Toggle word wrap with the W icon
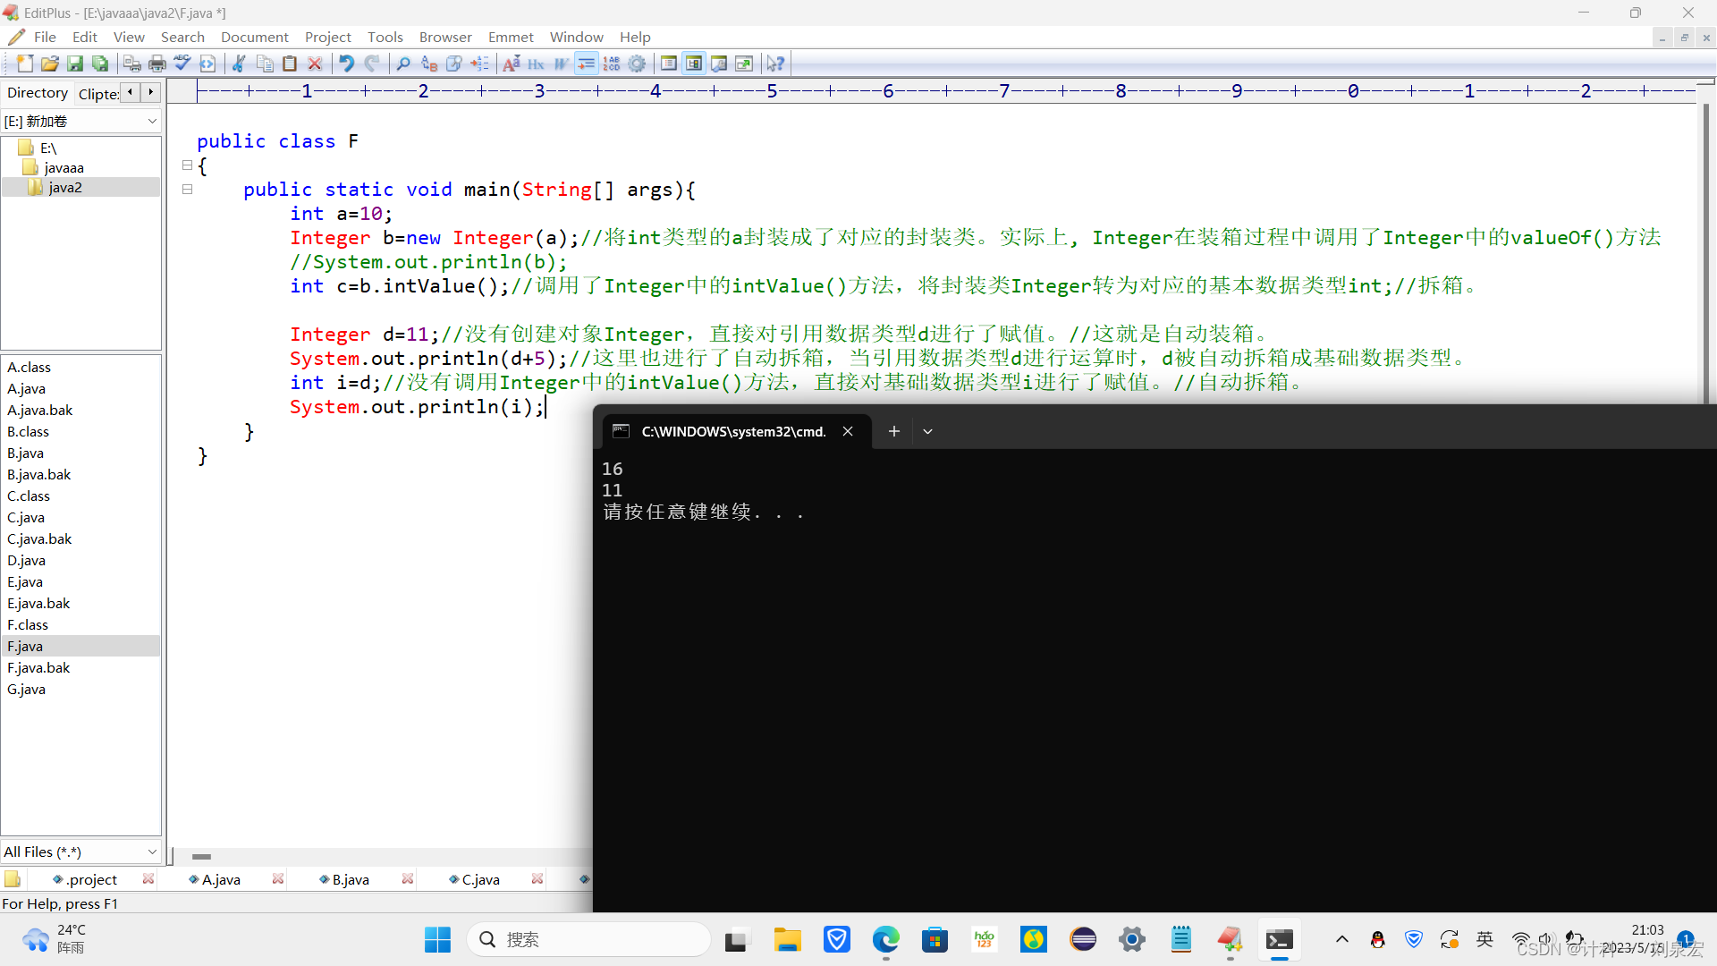Viewport: 1717px width, 966px height. tap(562, 63)
